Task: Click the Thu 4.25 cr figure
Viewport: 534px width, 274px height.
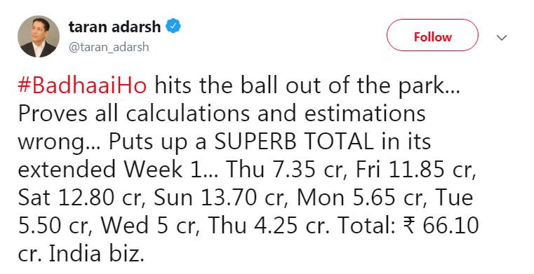Action: pos(269,225)
